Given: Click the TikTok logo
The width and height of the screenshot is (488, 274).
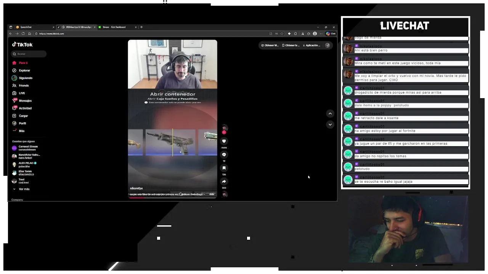Looking at the screenshot, I should pos(22,45).
